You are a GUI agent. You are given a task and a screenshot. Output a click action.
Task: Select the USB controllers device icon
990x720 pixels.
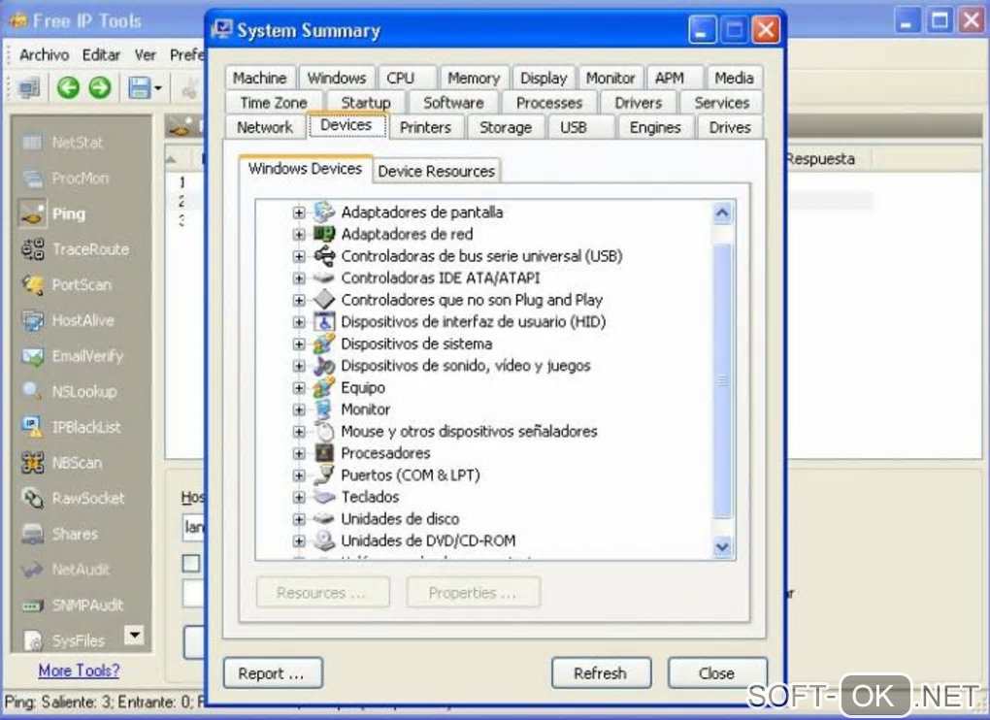324,255
